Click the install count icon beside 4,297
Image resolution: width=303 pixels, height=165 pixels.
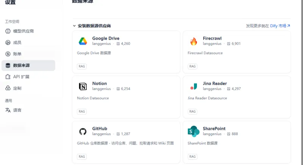pos(229,89)
